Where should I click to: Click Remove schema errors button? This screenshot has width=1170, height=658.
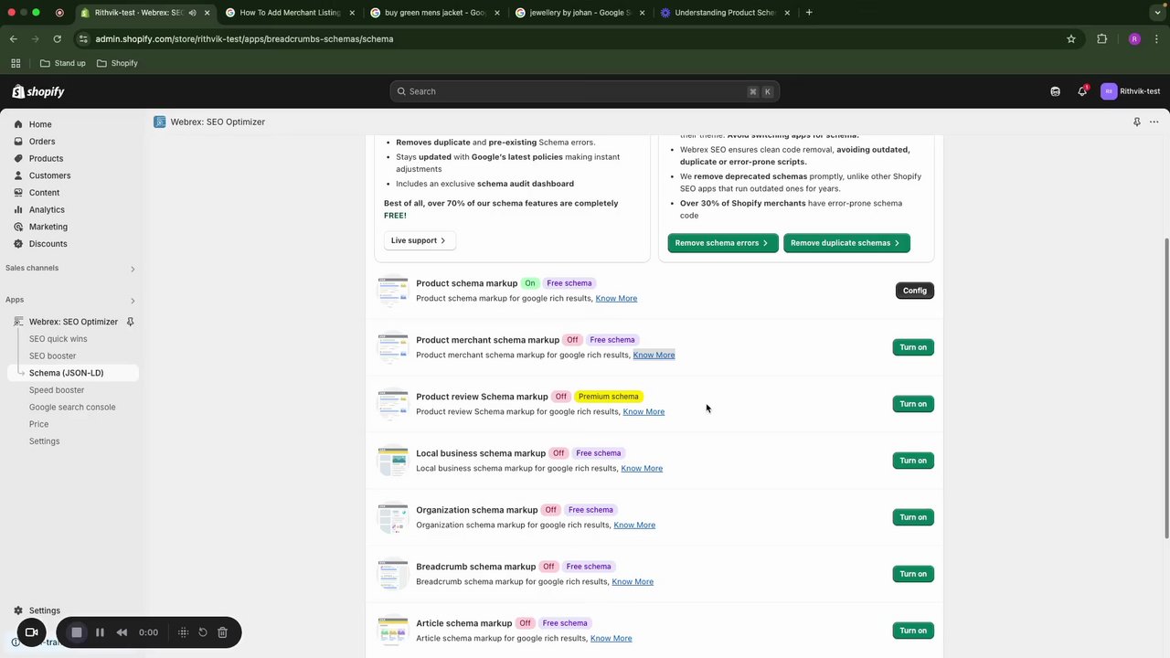point(722,243)
